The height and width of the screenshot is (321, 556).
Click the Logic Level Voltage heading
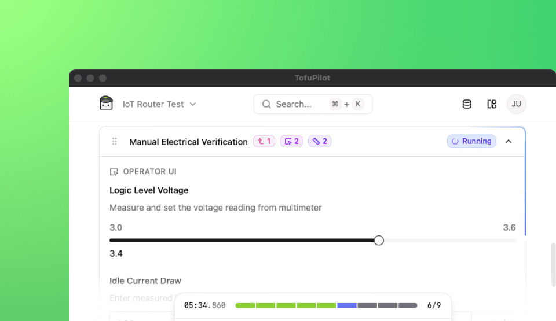(149, 190)
